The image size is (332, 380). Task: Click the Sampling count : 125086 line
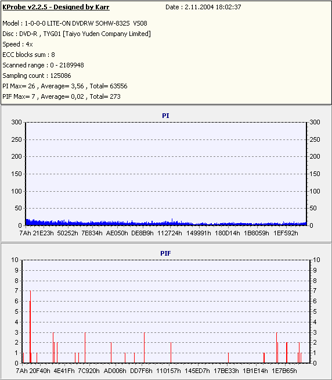37,76
